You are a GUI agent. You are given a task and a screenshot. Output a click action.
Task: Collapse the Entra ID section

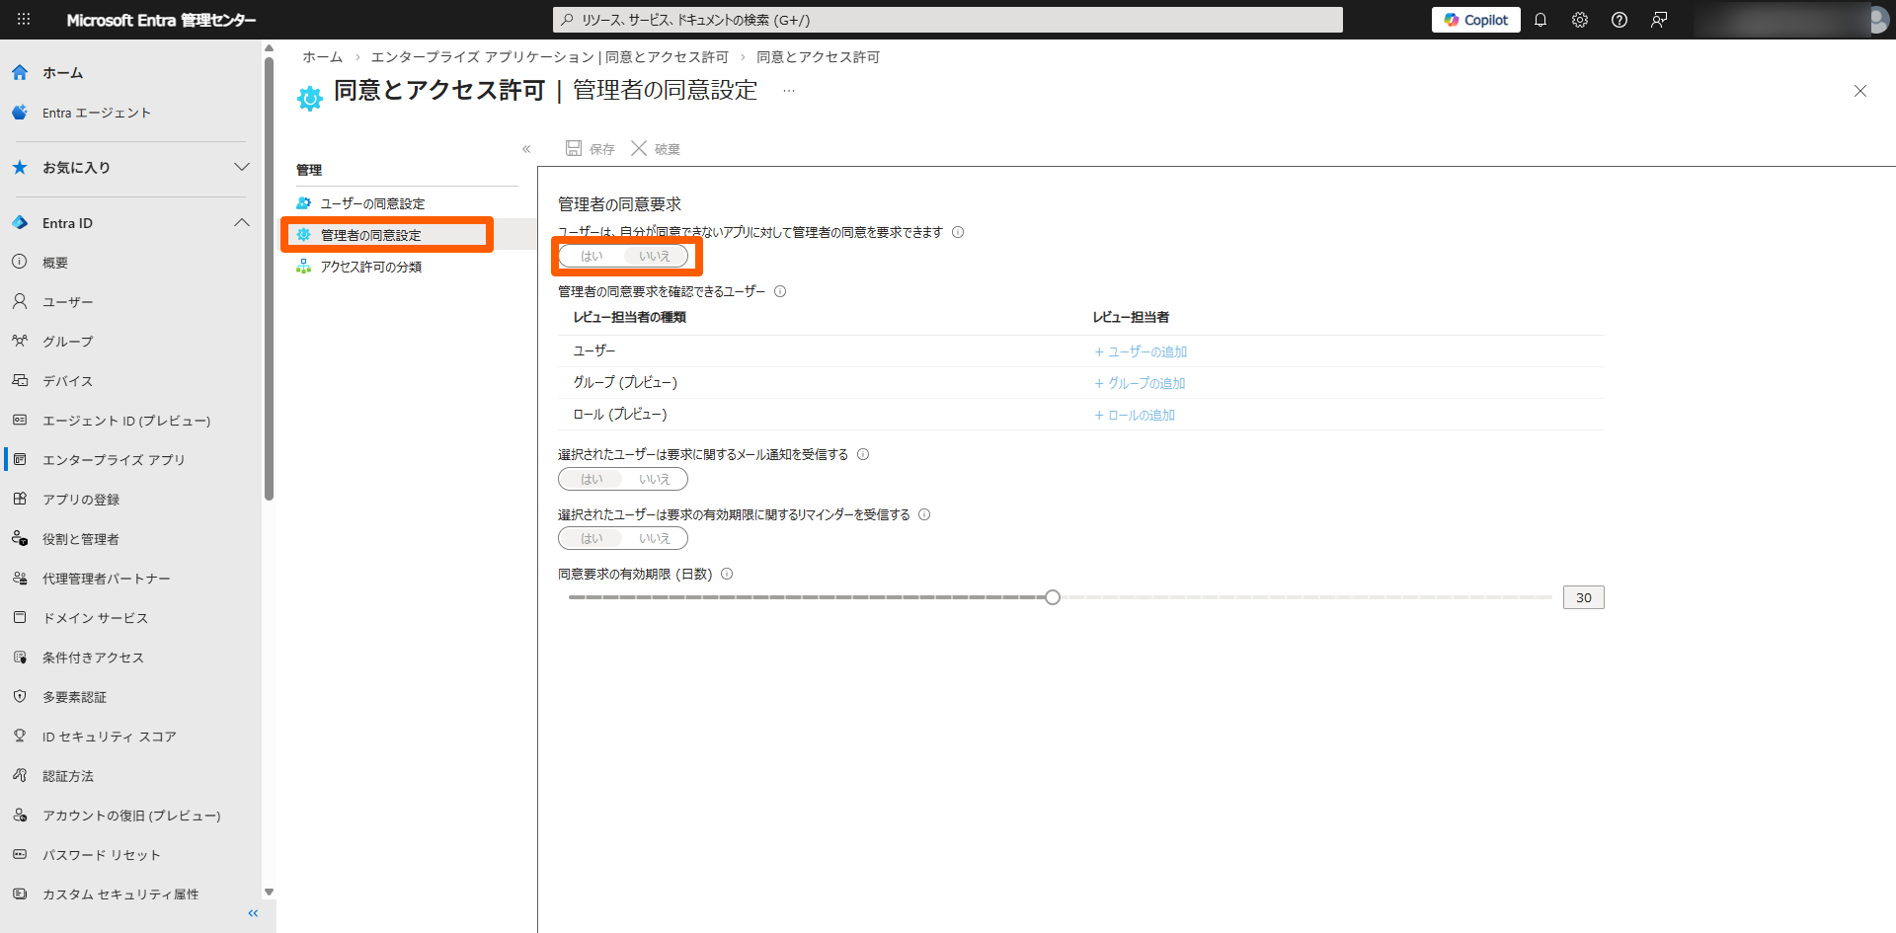click(x=241, y=223)
